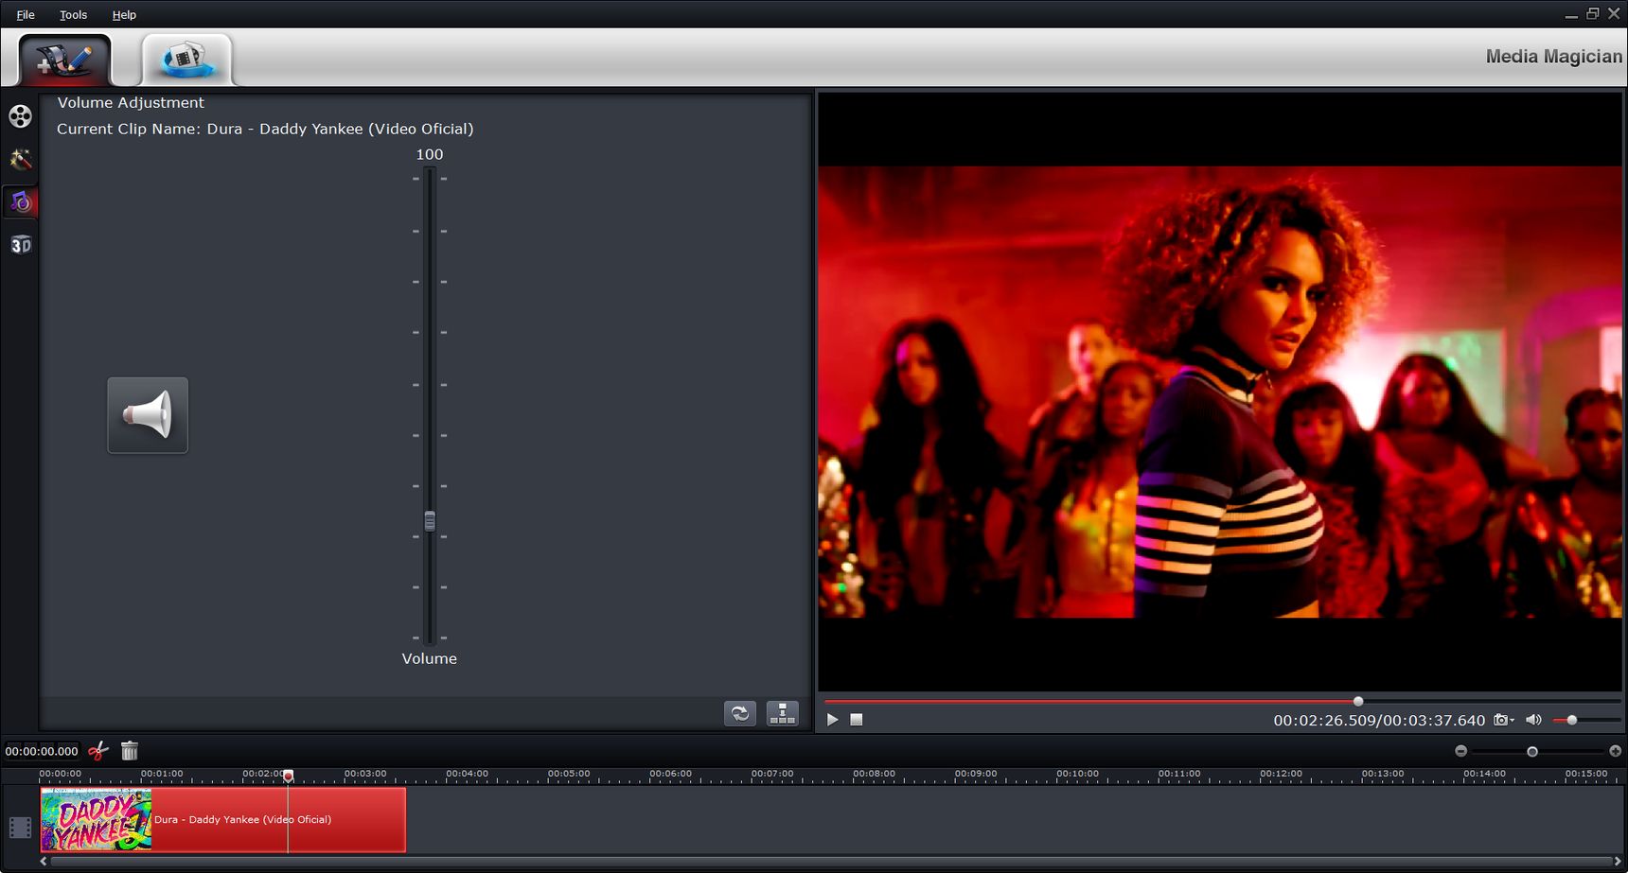Image resolution: width=1628 pixels, height=873 pixels.
Task: Click the video preview image
Action: pyautogui.click(x=1220, y=393)
